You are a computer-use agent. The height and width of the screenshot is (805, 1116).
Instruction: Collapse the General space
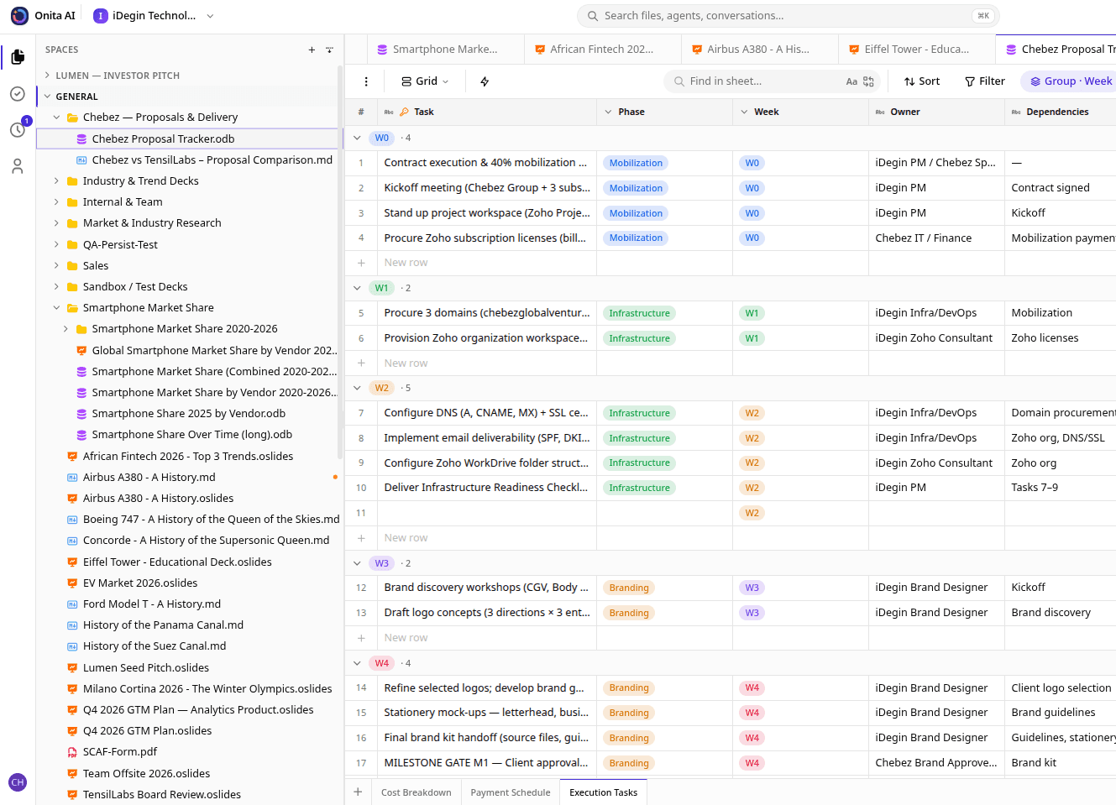47,97
